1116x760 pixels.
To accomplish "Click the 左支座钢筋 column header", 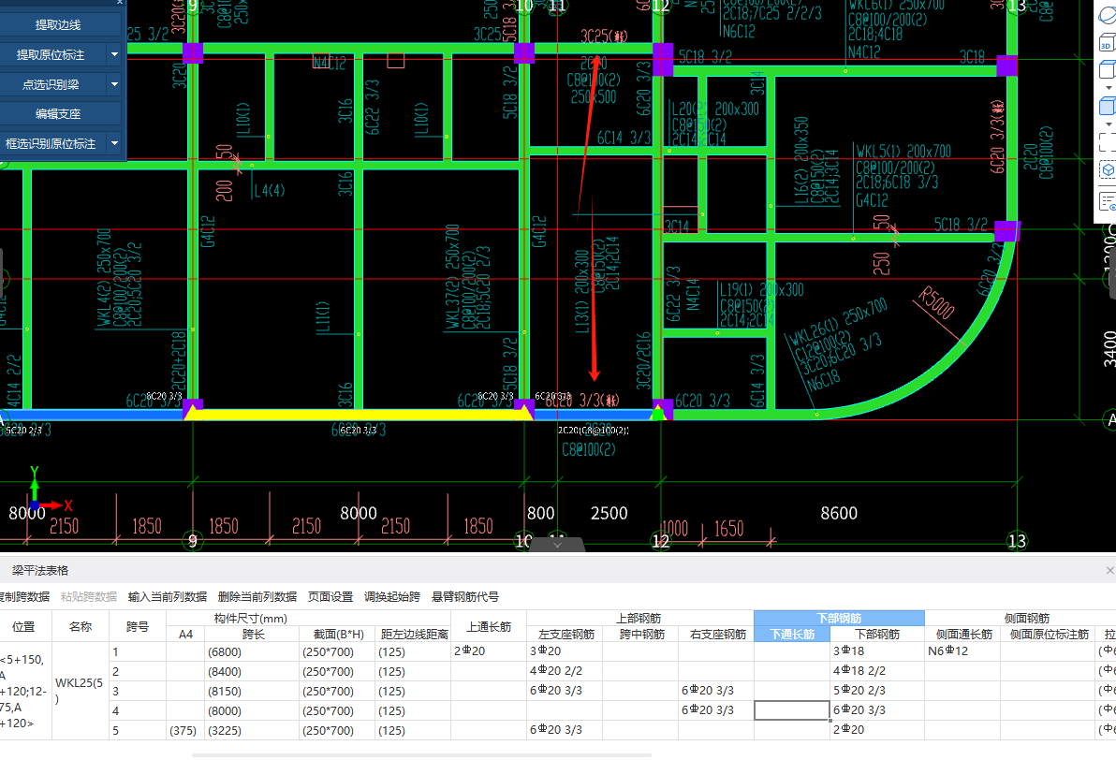I will pos(565,634).
